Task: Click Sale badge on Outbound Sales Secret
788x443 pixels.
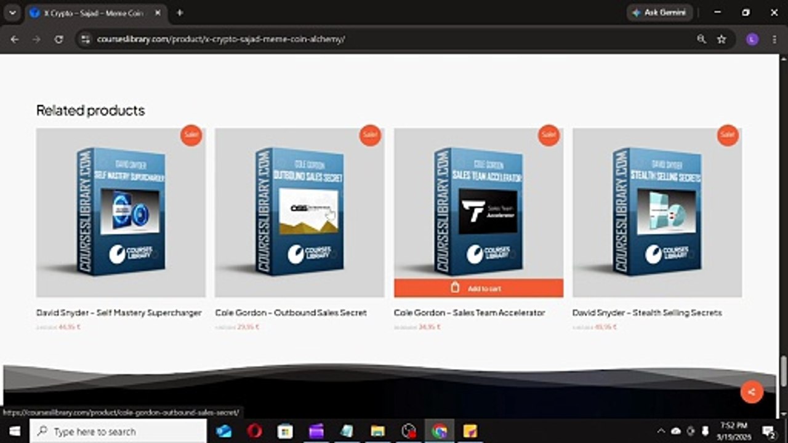Action: (370, 135)
